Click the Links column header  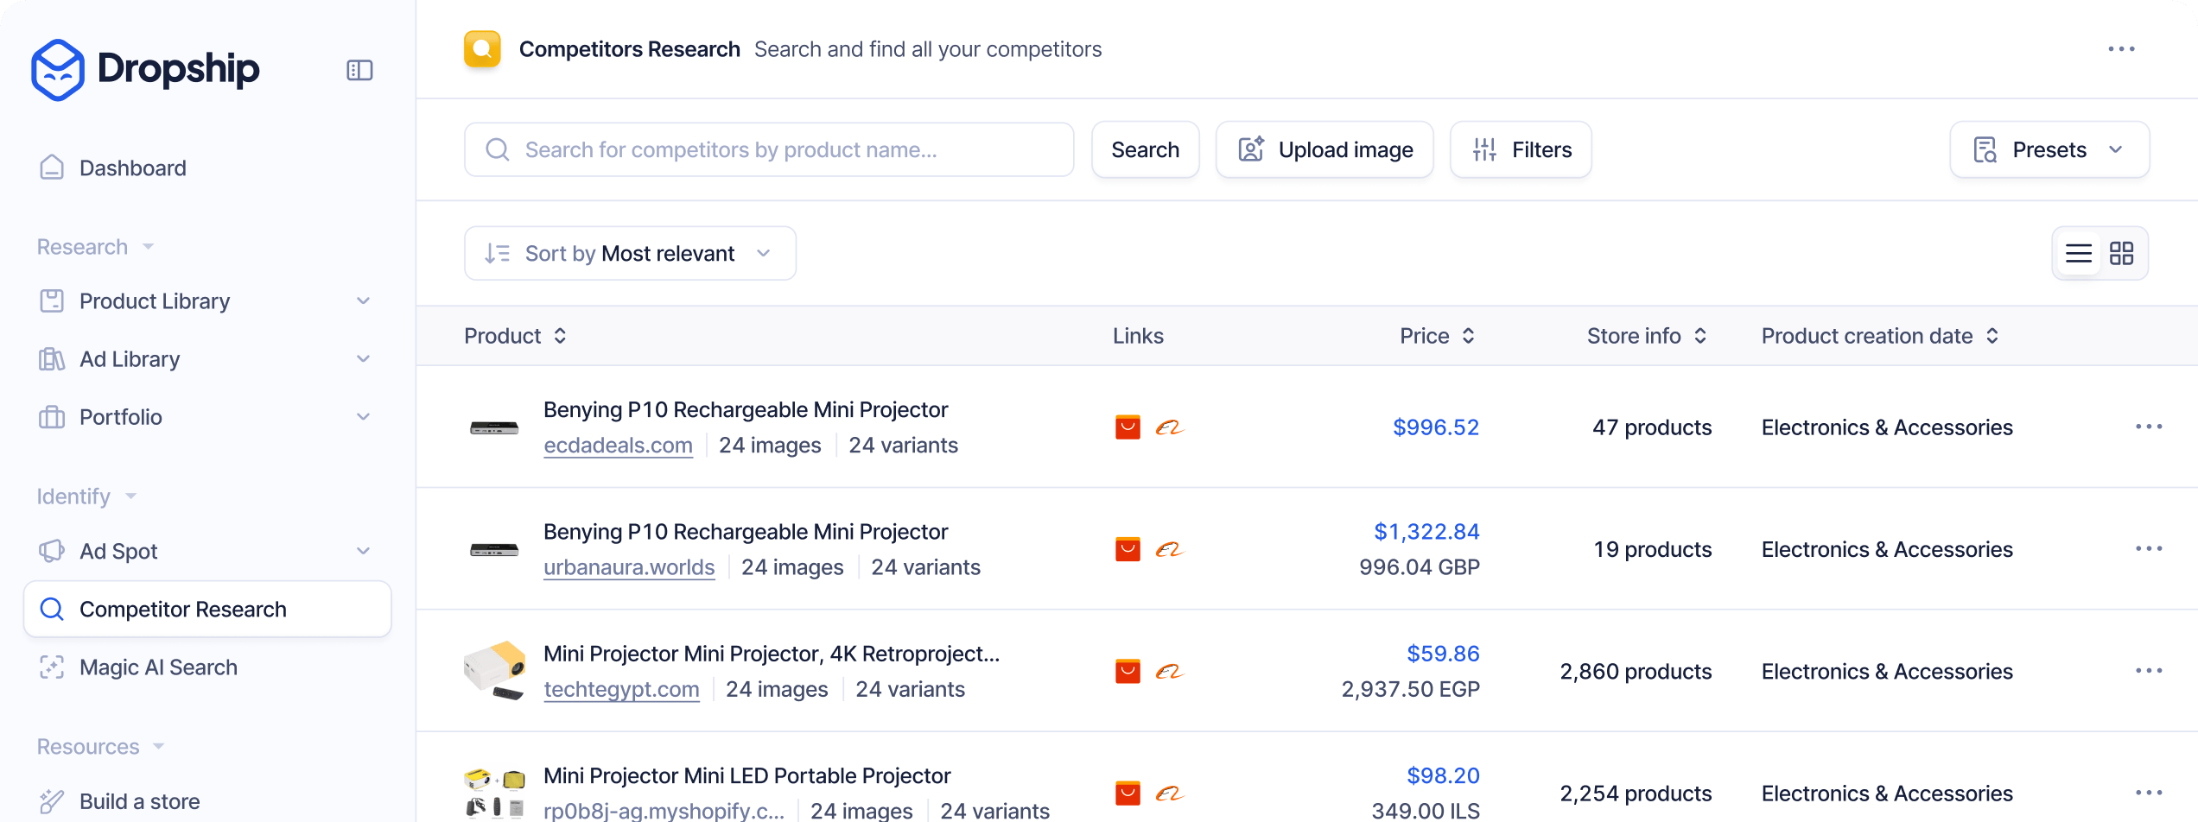click(x=1138, y=336)
